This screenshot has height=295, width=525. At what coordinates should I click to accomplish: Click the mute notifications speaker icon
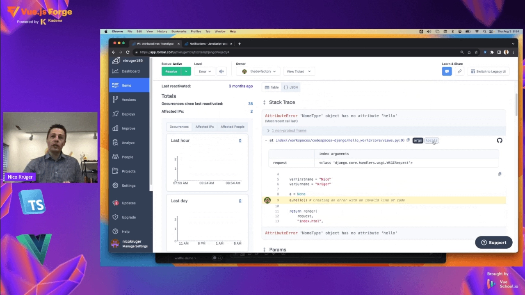click(221, 71)
